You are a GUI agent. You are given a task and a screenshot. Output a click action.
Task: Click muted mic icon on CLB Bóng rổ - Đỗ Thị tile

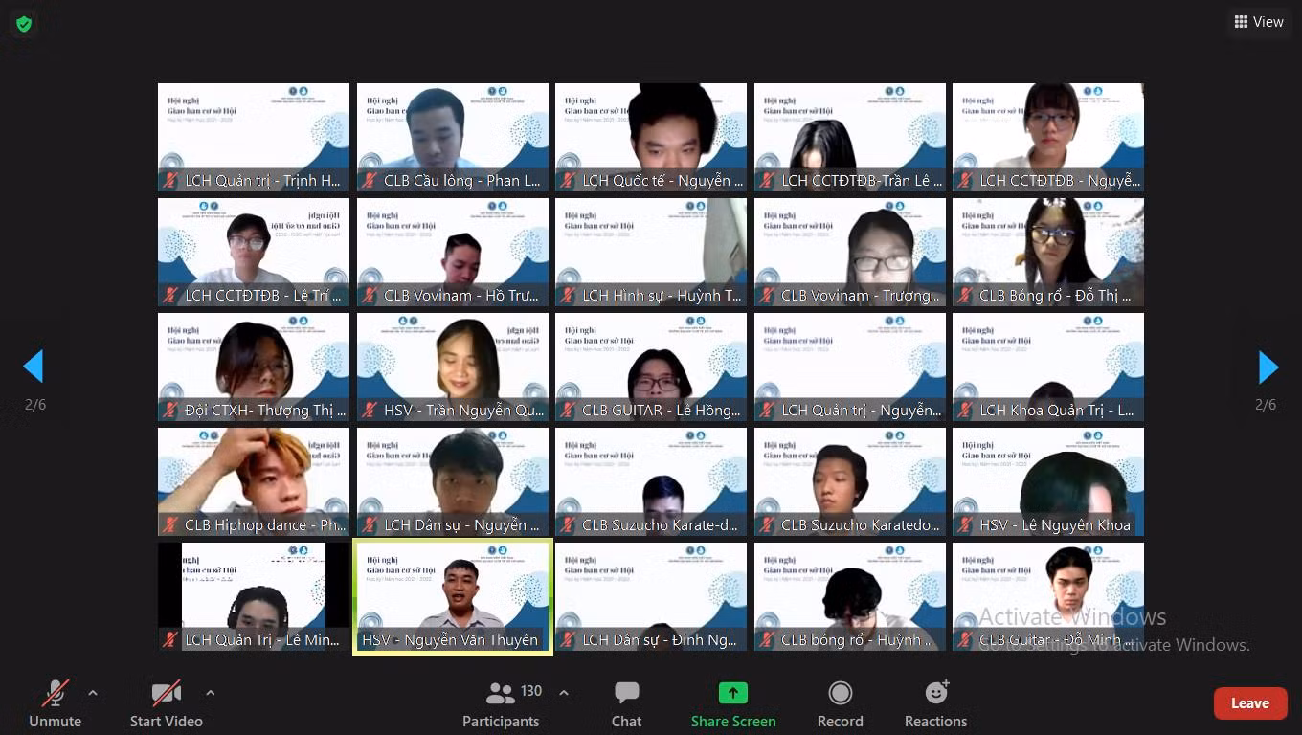click(966, 296)
